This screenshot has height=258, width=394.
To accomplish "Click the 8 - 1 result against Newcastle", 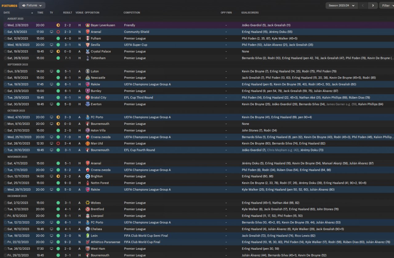I will 67,78.
